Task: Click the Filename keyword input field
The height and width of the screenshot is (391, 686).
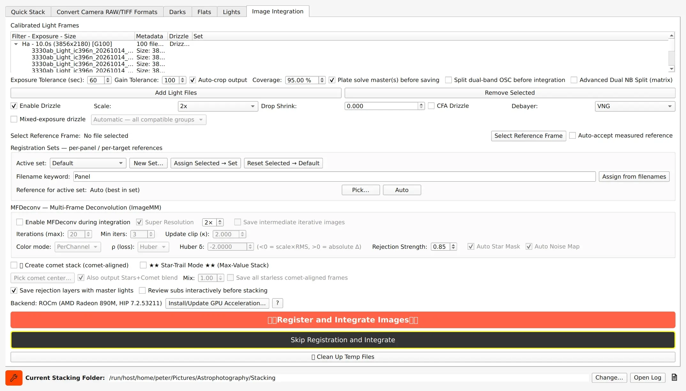Action: [x=334, y=177]
